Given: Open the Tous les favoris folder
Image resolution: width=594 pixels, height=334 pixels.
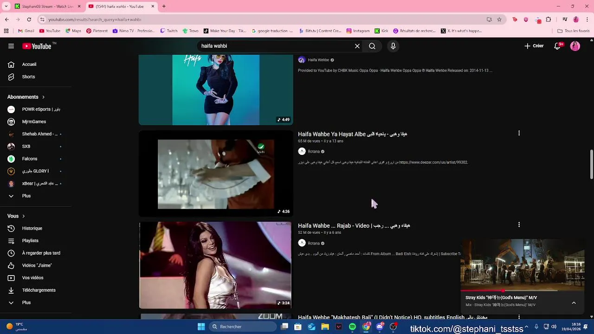Looking at the screenshot, I should tap(574, 31).
